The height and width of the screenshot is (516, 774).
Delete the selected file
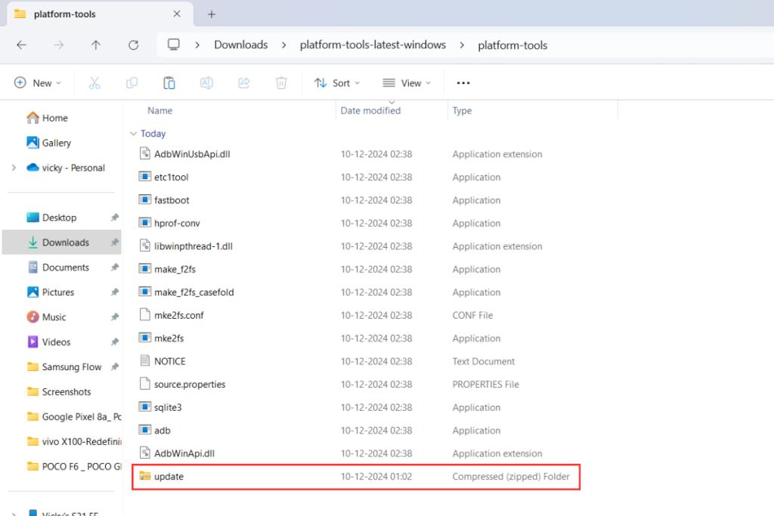tap(280, 83)
